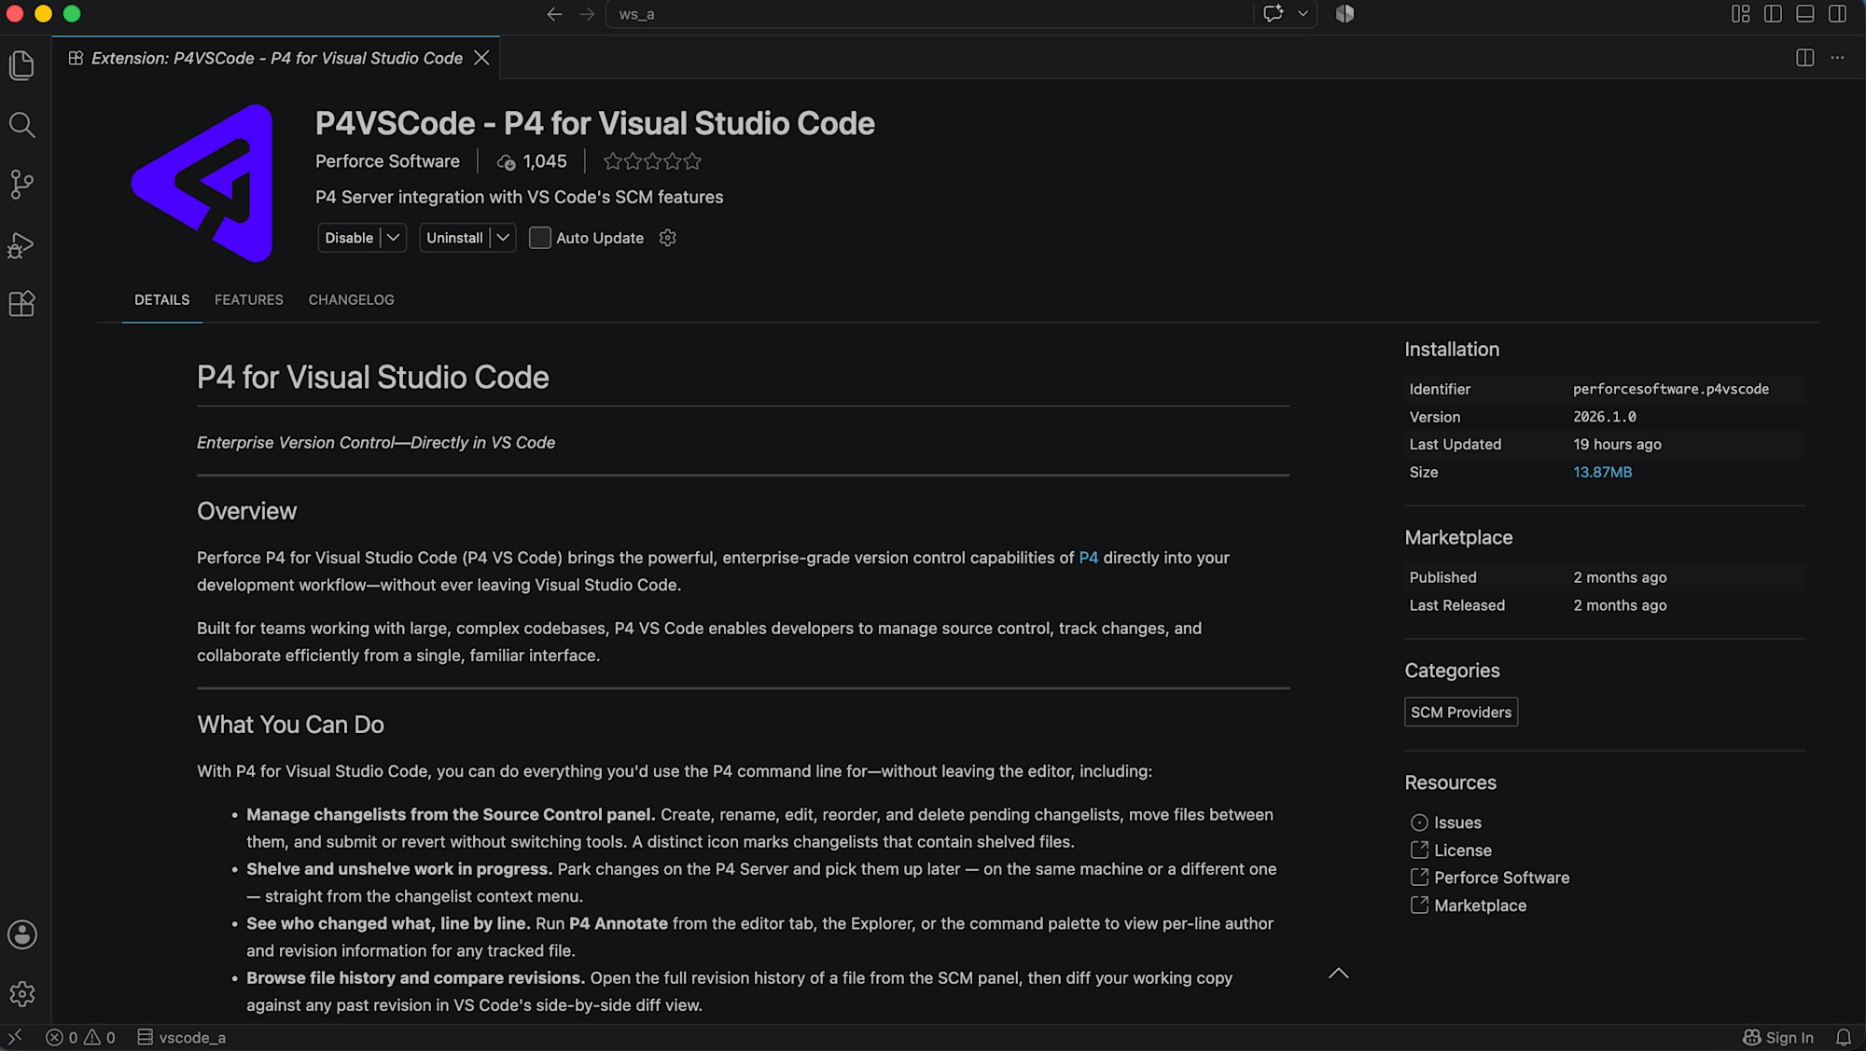
Task: Split the editor to the right
Action: pyautogui.click(x=1805, y=58)
